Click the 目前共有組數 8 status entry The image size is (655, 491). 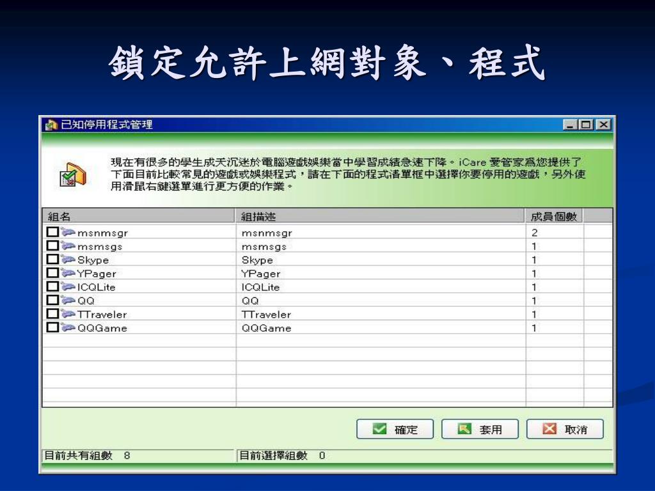138,455
